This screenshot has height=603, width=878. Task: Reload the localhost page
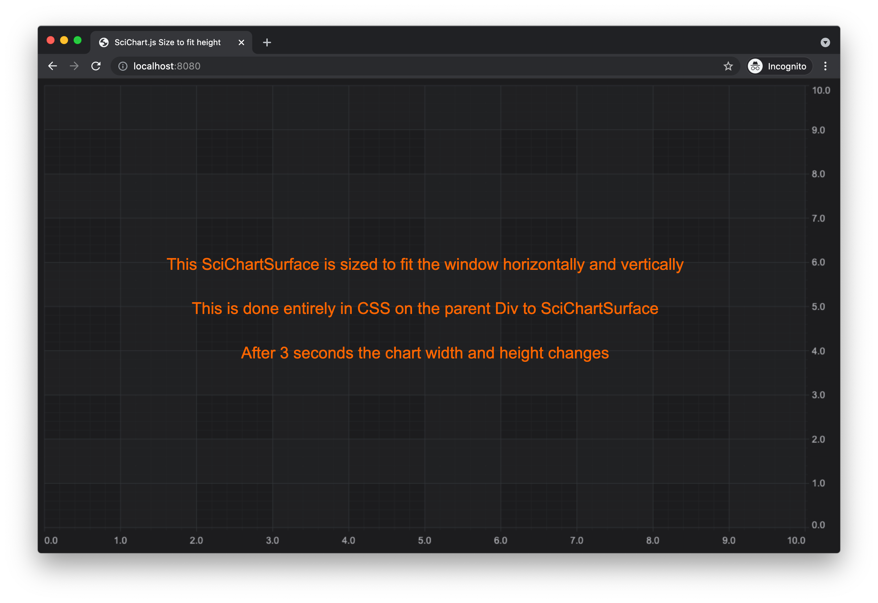96,66
